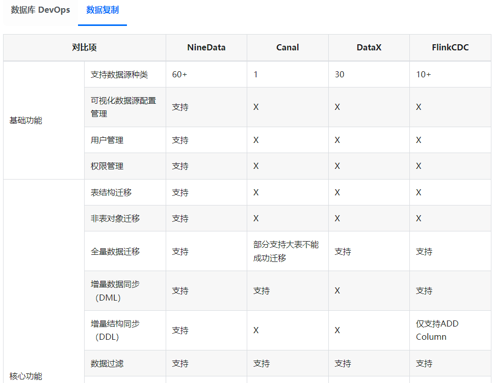
Task: Click the 1 value under Canal
Action: (x=255, y=75)
